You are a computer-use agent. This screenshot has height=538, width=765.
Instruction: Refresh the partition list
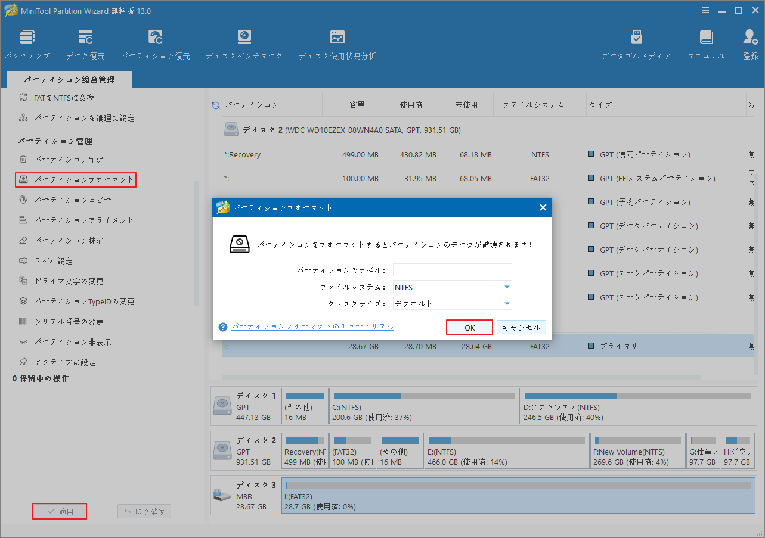click(x=215, y=104)
